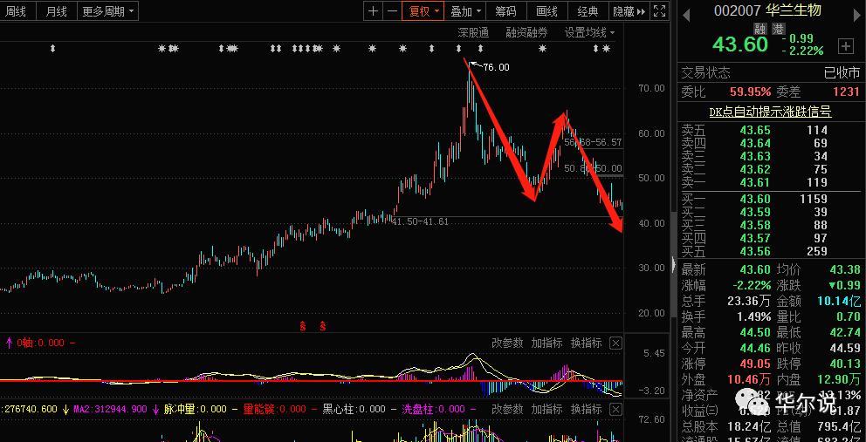Close the volume indicator panel

(x=615, y=410)
